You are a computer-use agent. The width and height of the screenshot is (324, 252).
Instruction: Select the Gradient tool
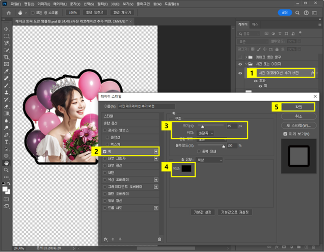[x=6, y=114]
